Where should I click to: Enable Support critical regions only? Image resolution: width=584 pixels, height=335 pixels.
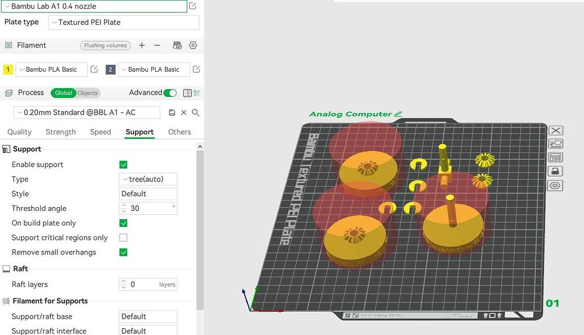click(x=123, y=237)
